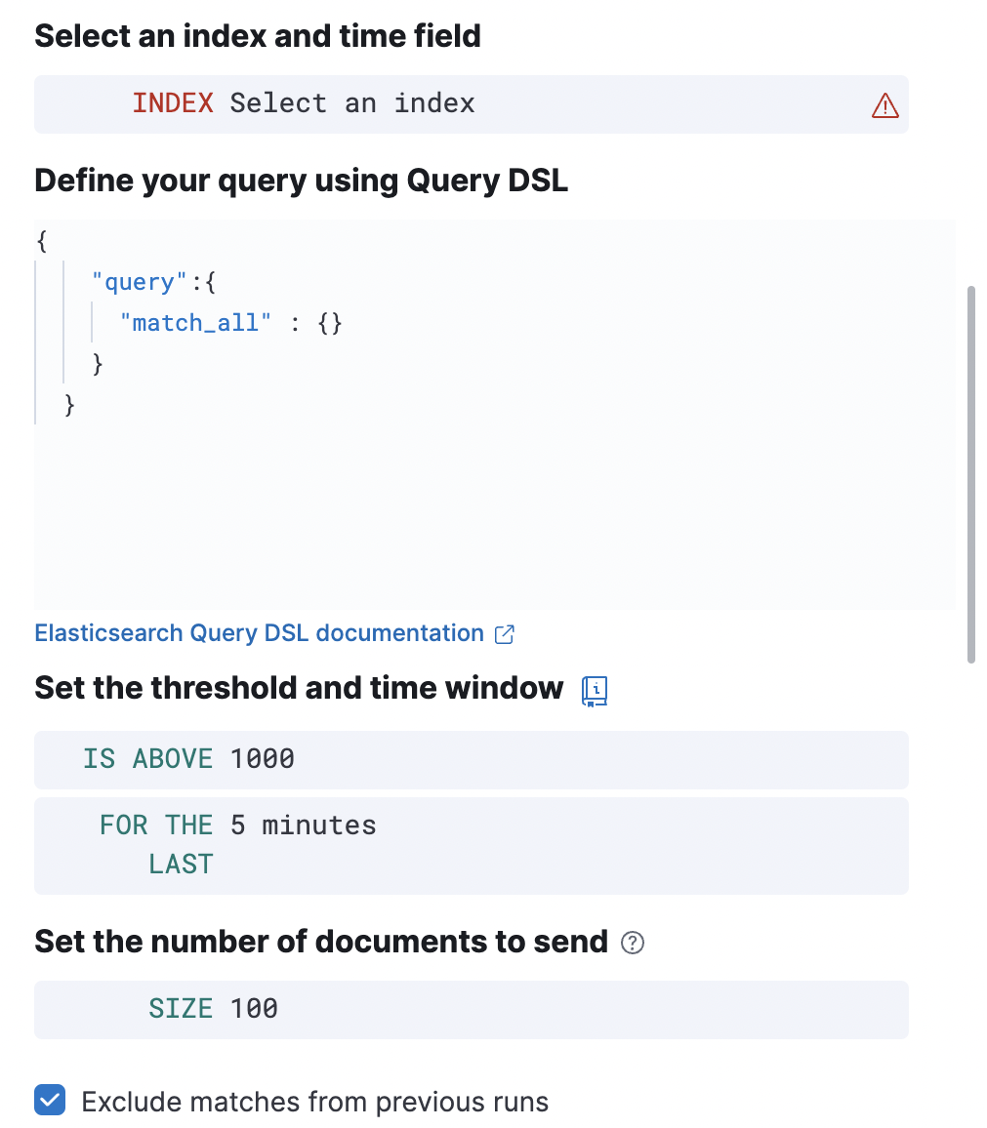The image size is (987, 1128).
Task: Open the documentation book icon beside threshold heading
Action: coord(594,690)
